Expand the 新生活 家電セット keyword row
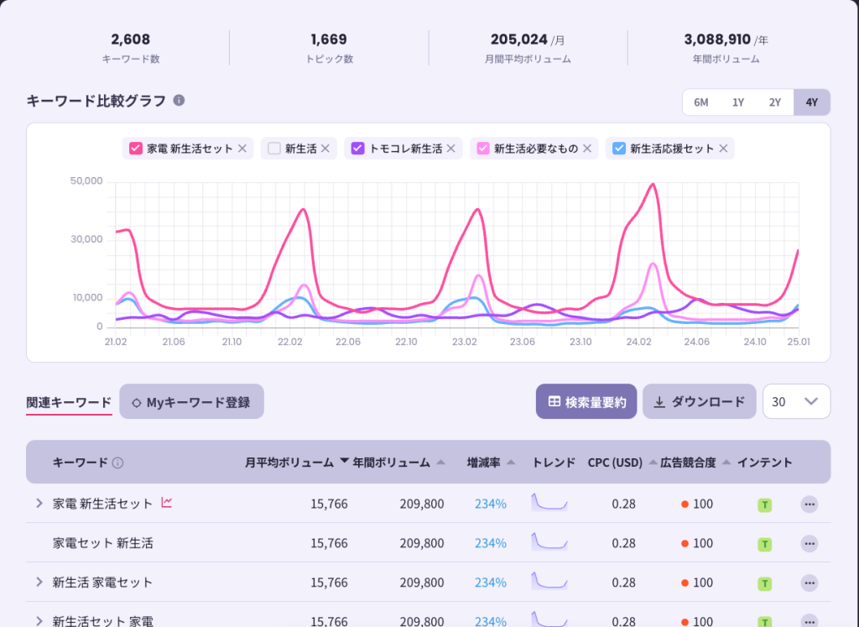The image size is (859, 627). click(x=39, y=582)
